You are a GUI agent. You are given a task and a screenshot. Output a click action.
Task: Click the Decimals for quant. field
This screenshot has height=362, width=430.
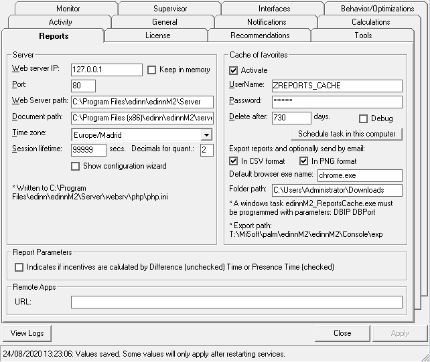[x=207, y=150]
